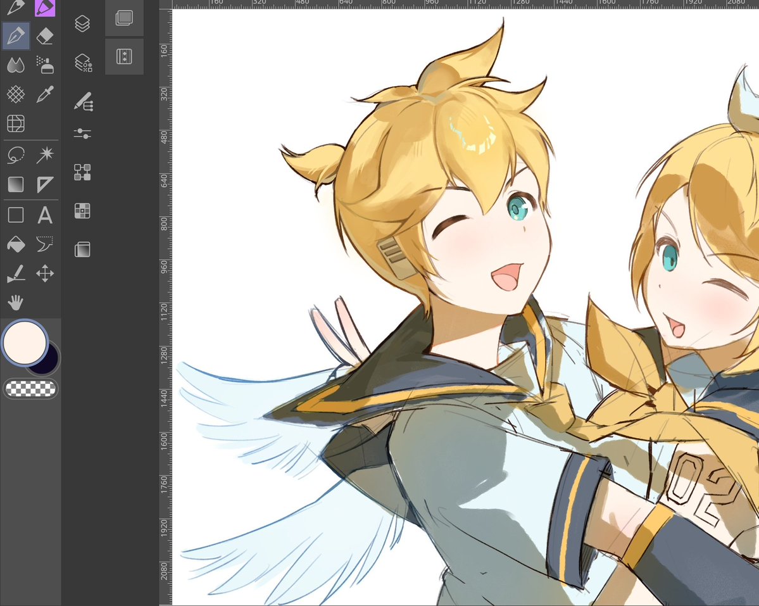
Task: Select the rectangle Figure tool
Action: click(16, 215)
